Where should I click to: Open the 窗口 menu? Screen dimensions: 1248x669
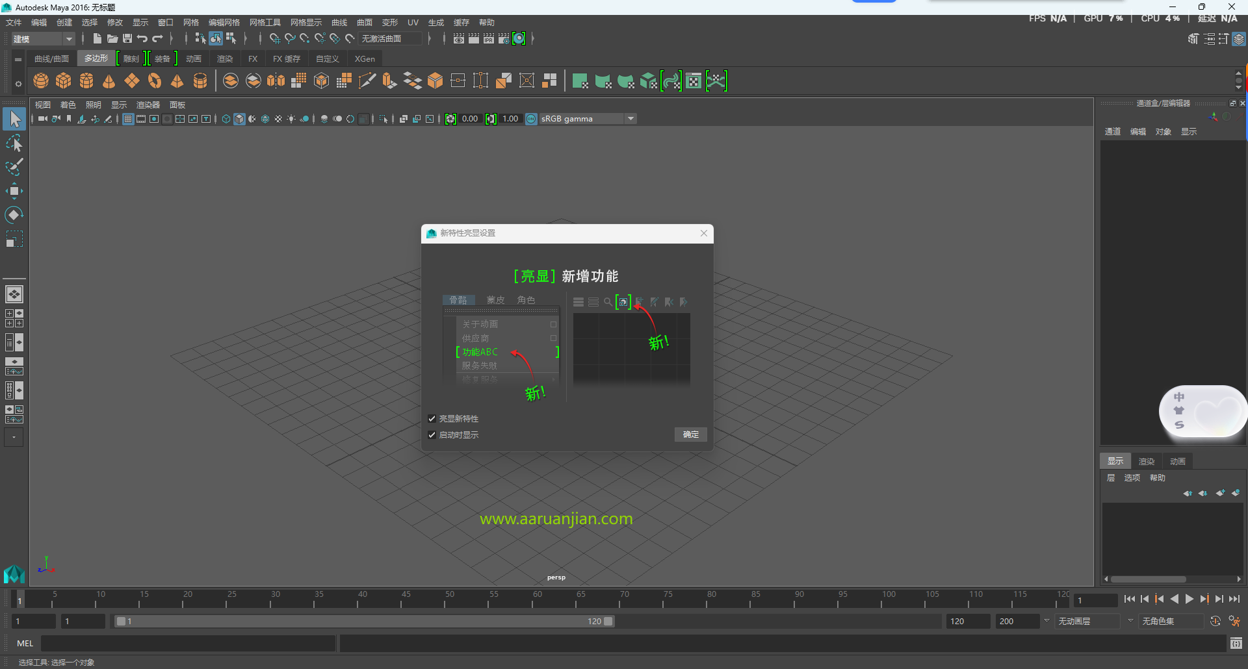tap(165, 21)
